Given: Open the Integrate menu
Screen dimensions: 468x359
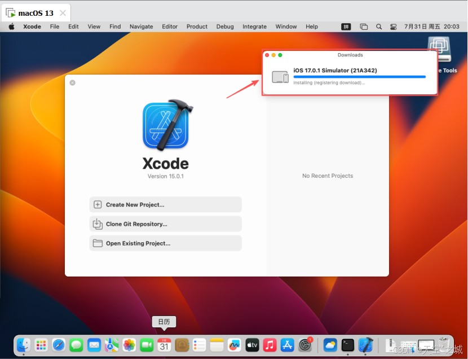Looking at the screenshot, I should coord(254,27).
